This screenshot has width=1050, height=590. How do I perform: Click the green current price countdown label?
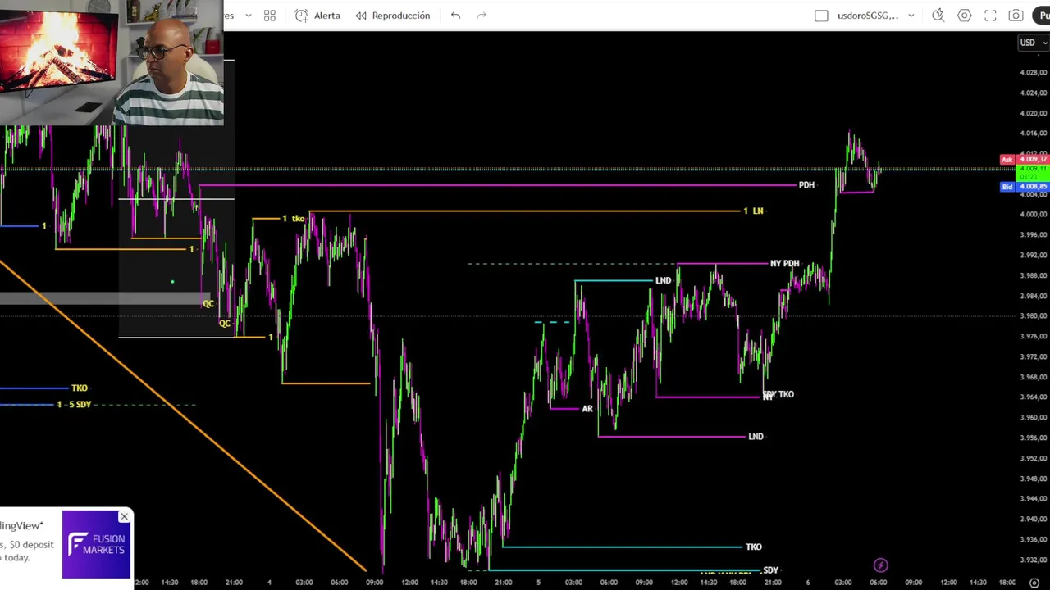[x=1032, y=173]
